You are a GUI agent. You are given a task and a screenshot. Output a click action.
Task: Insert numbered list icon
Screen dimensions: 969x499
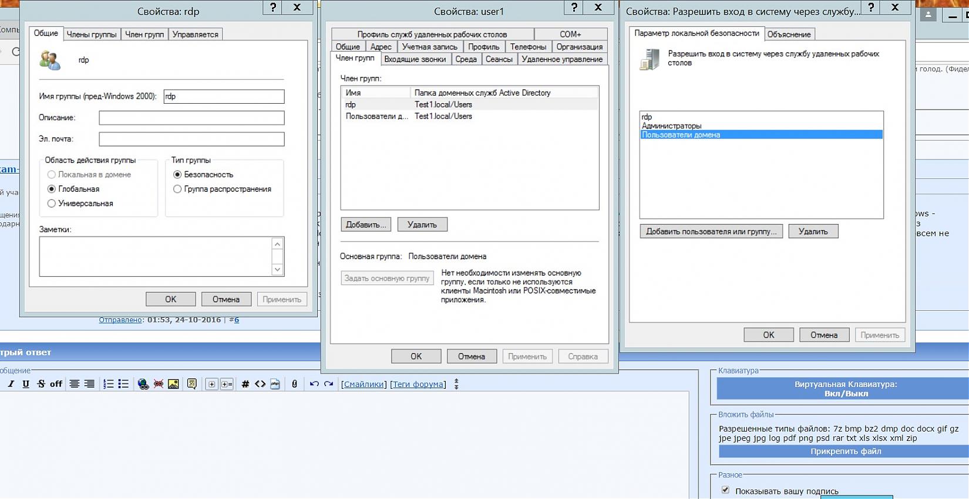click(108, 384)
